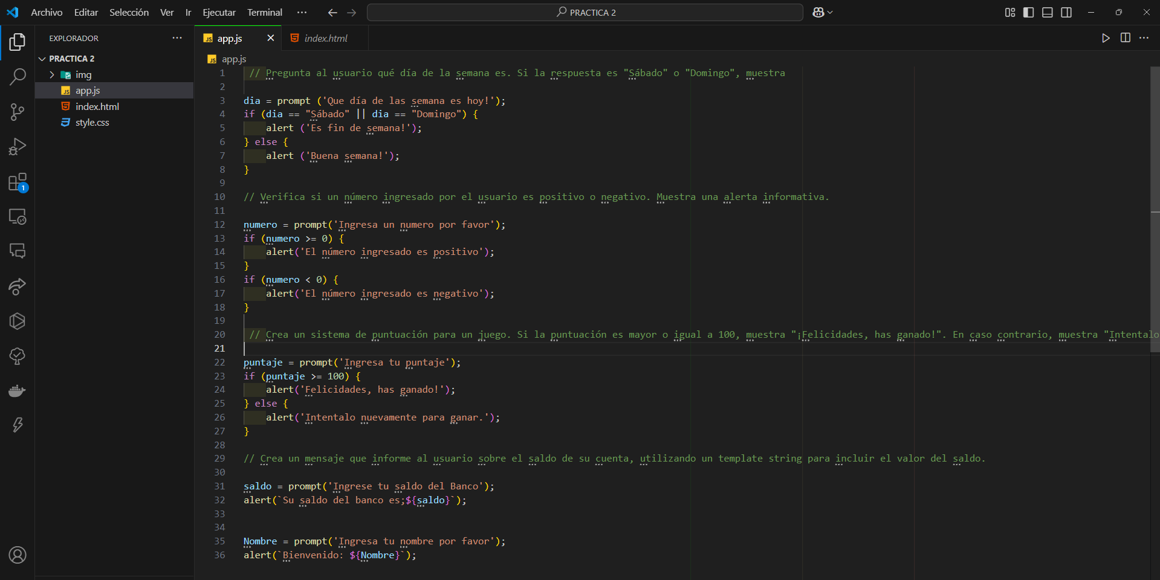This screenshot has height=580, width=1160.
Task: Click the editor vertical scrollbar
Action: [1155, 210]
